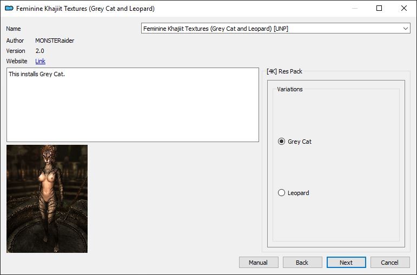Click the Khajiit preview image thumbnail

pyautogui.click(x=47, y=199)
